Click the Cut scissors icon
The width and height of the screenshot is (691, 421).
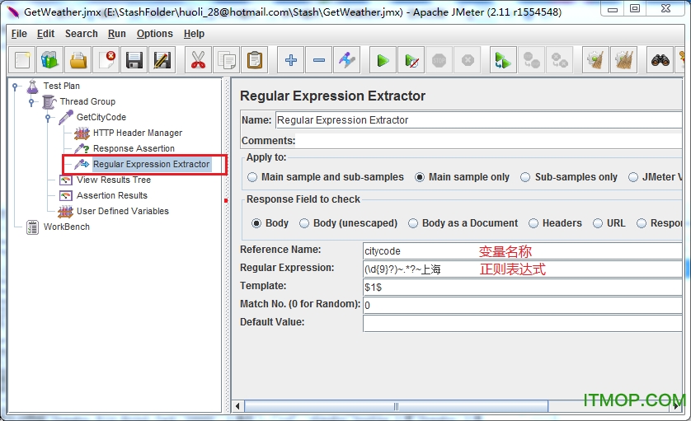[x=198, y=60]
